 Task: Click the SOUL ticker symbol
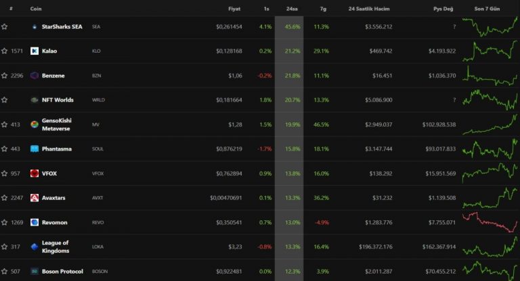(x=97, y=149)
